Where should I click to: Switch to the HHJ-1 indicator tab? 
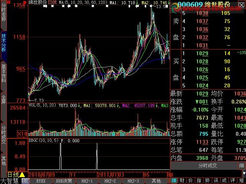pos(87,181)
